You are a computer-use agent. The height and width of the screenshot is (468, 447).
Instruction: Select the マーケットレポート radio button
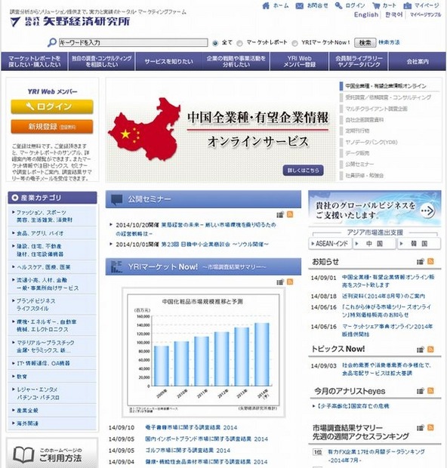[239, 43]
